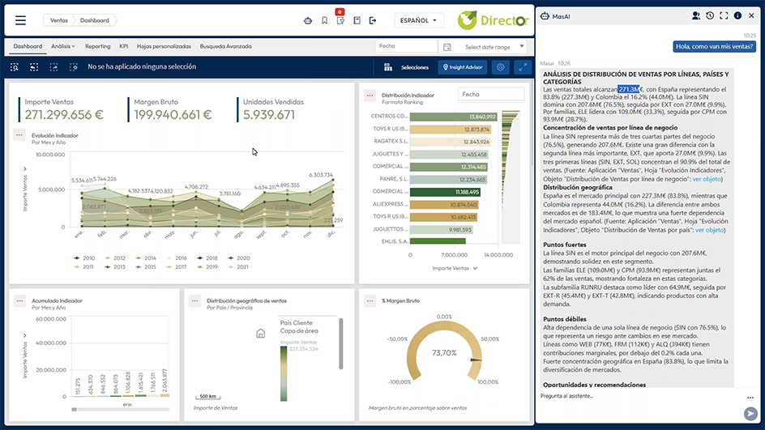This screenshot has width=765, height=430.
Task: Open the hamburger navigation menu
Action: coord(20,20)
